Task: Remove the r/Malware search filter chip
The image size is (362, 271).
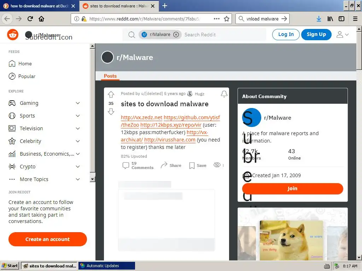Action: point(176,35)
